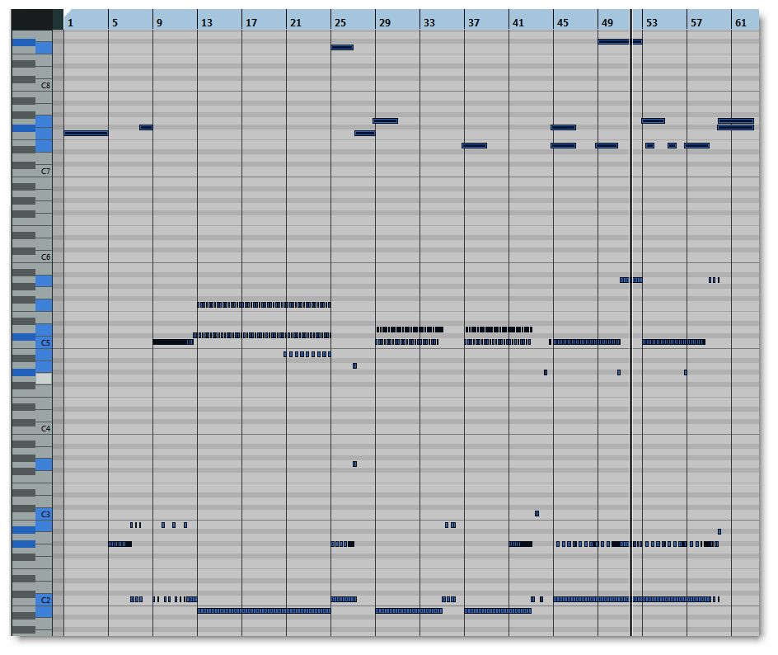Viewport: 778px width, 655px height.
Task: Select the short high note just before bar 9
Action: (147, 128)
